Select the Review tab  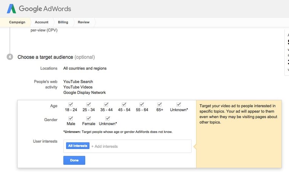point(84,22)
